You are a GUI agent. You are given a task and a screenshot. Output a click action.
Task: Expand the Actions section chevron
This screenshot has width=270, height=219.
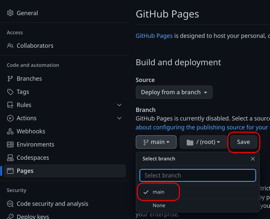(x=119, y=118)
